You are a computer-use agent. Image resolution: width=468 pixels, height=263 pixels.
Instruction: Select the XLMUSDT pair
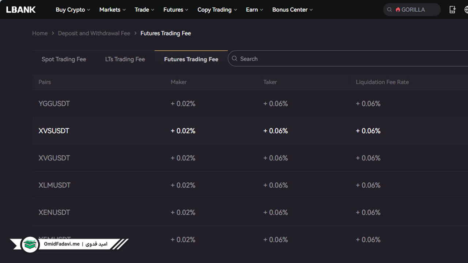pyautogui.click(x=54, y=185)
